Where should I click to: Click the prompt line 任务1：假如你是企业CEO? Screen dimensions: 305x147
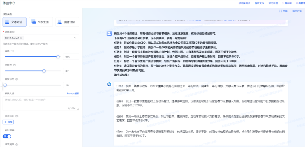[x=166, y=43]
